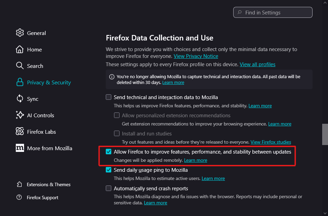Click the AI Controls sparkle icon
This screenshot has width=328, height=216.
click(20, 115)
